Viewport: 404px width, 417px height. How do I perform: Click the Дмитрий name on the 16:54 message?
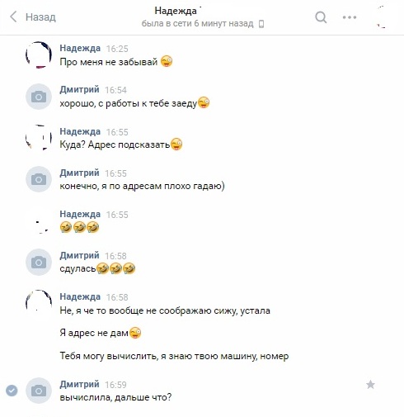point(79,89)
